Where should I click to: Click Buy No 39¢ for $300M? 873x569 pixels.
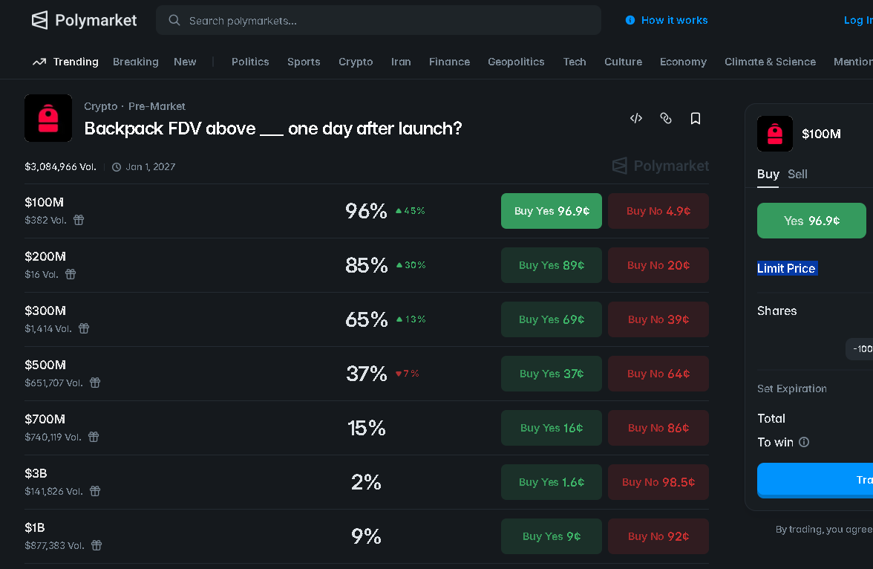tap(658, 319)
